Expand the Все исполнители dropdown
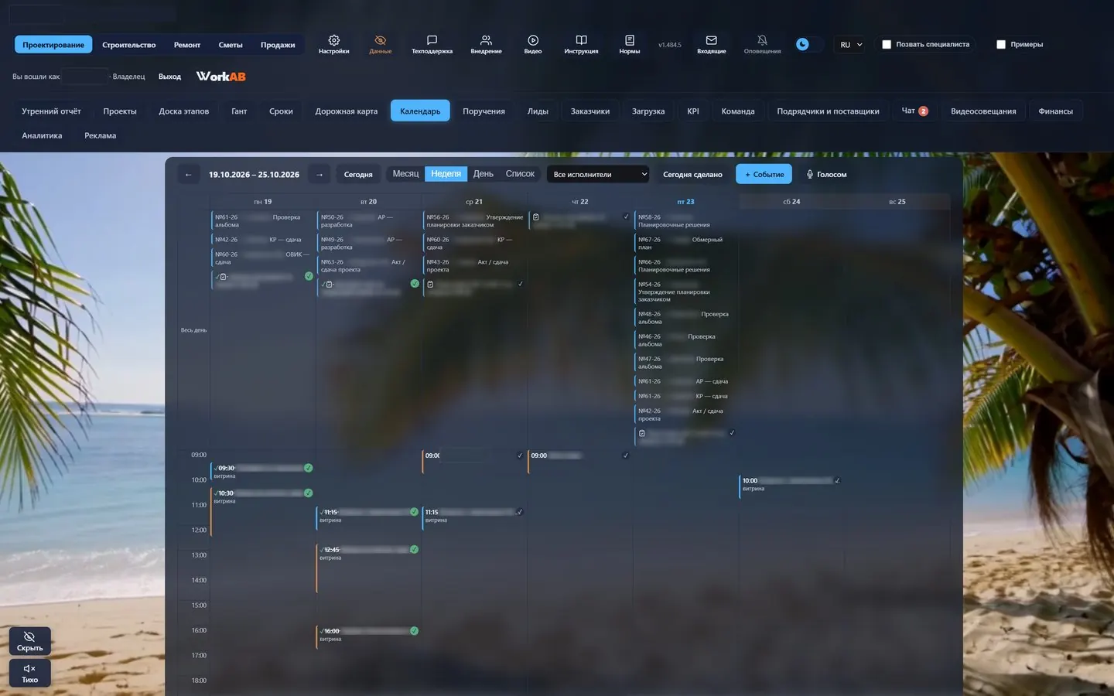Viewport: 1114px width, 696px height. click(x=598, y=175)
